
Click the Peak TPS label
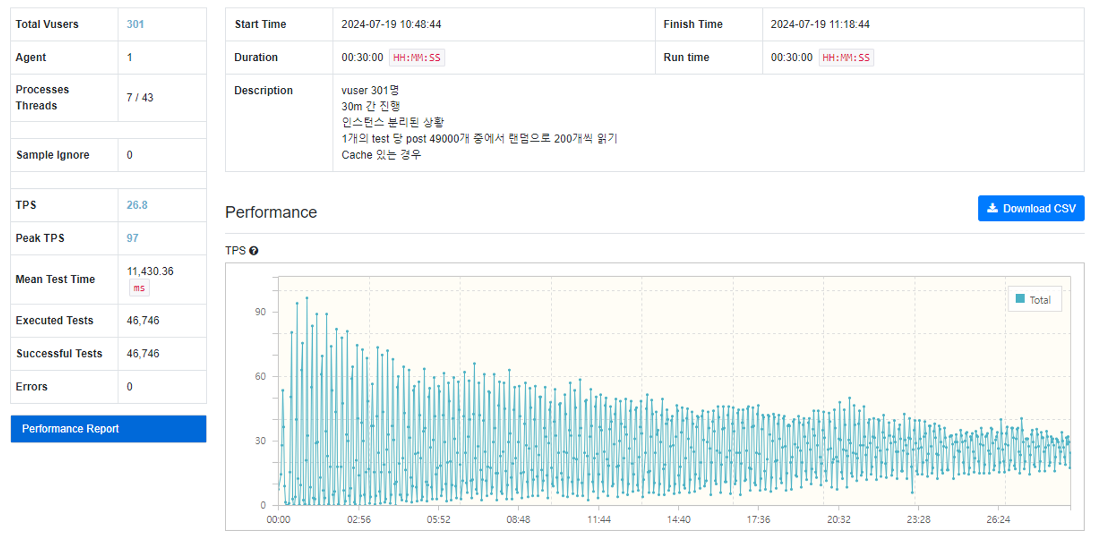pos(40,238)
